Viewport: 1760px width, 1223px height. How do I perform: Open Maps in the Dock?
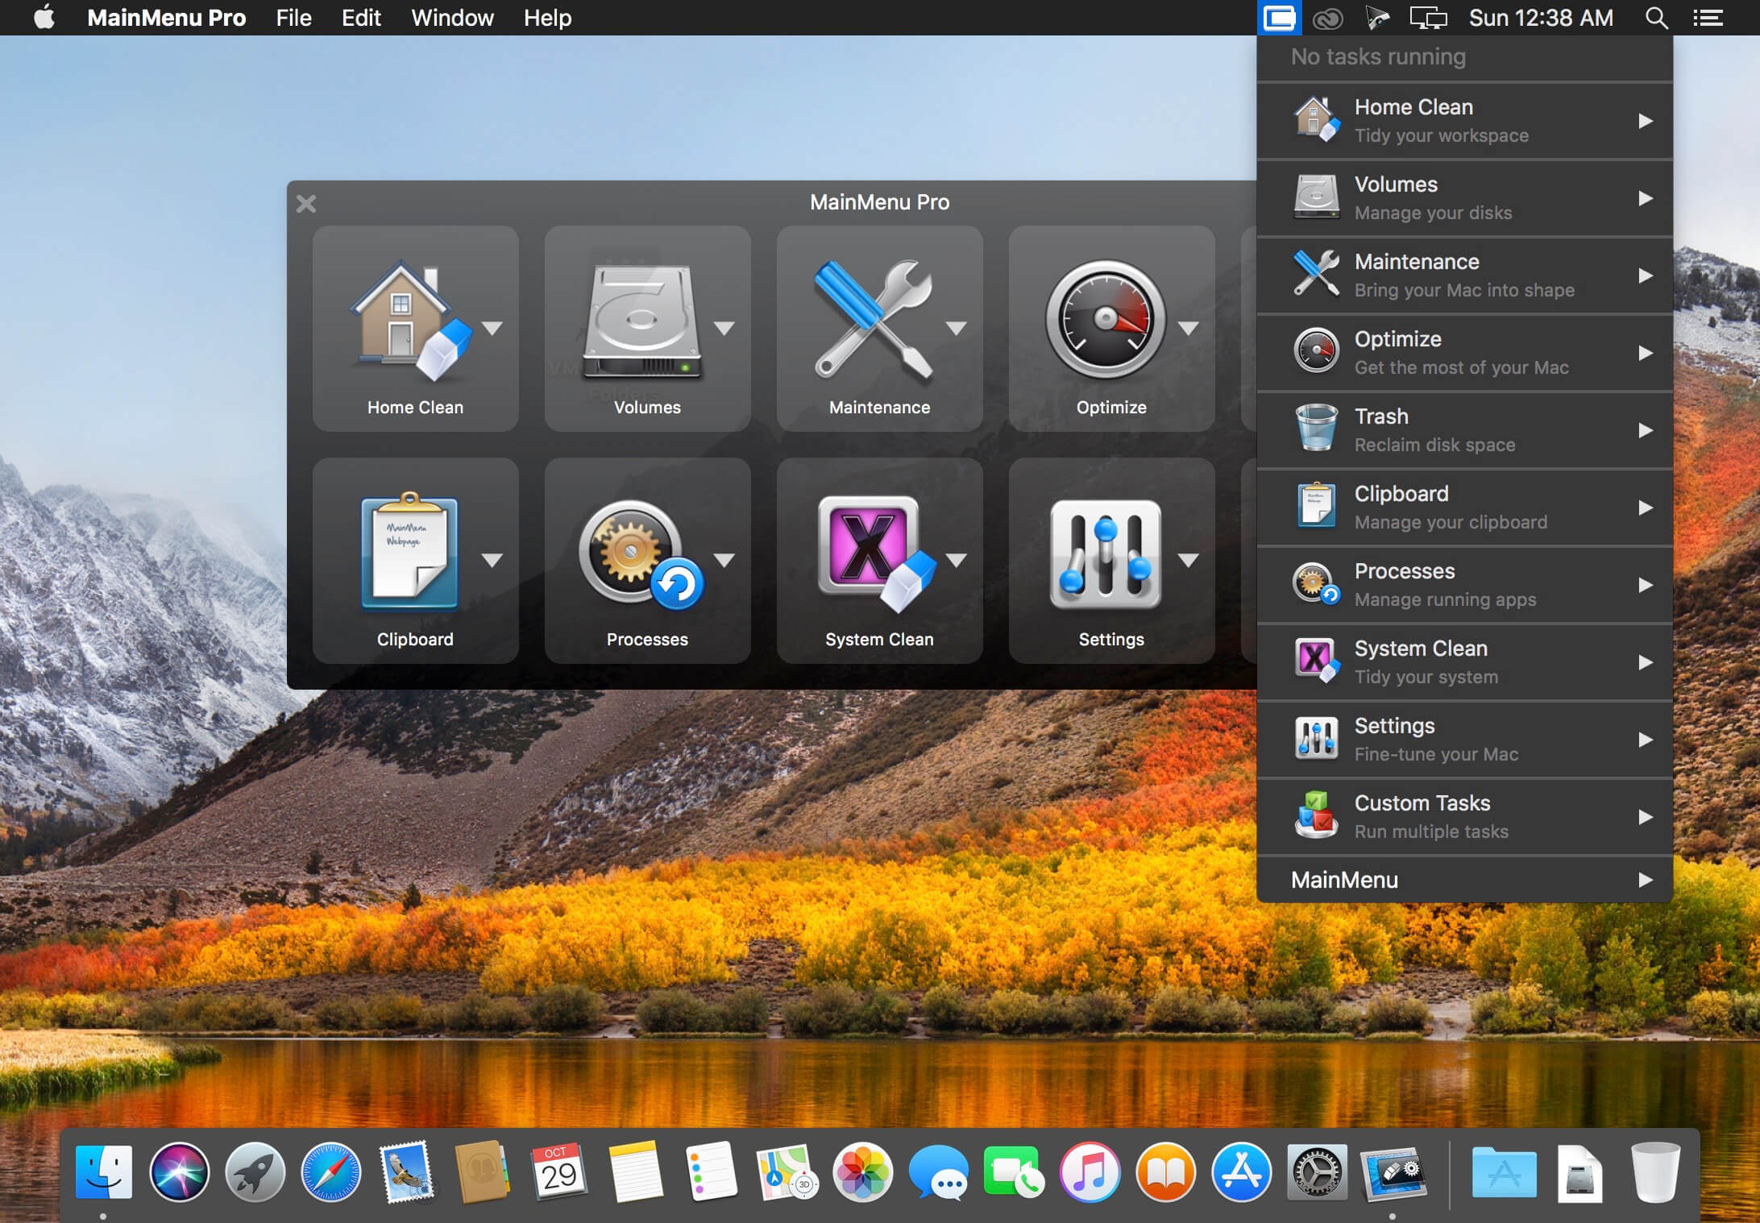[x=787, y=1171]
